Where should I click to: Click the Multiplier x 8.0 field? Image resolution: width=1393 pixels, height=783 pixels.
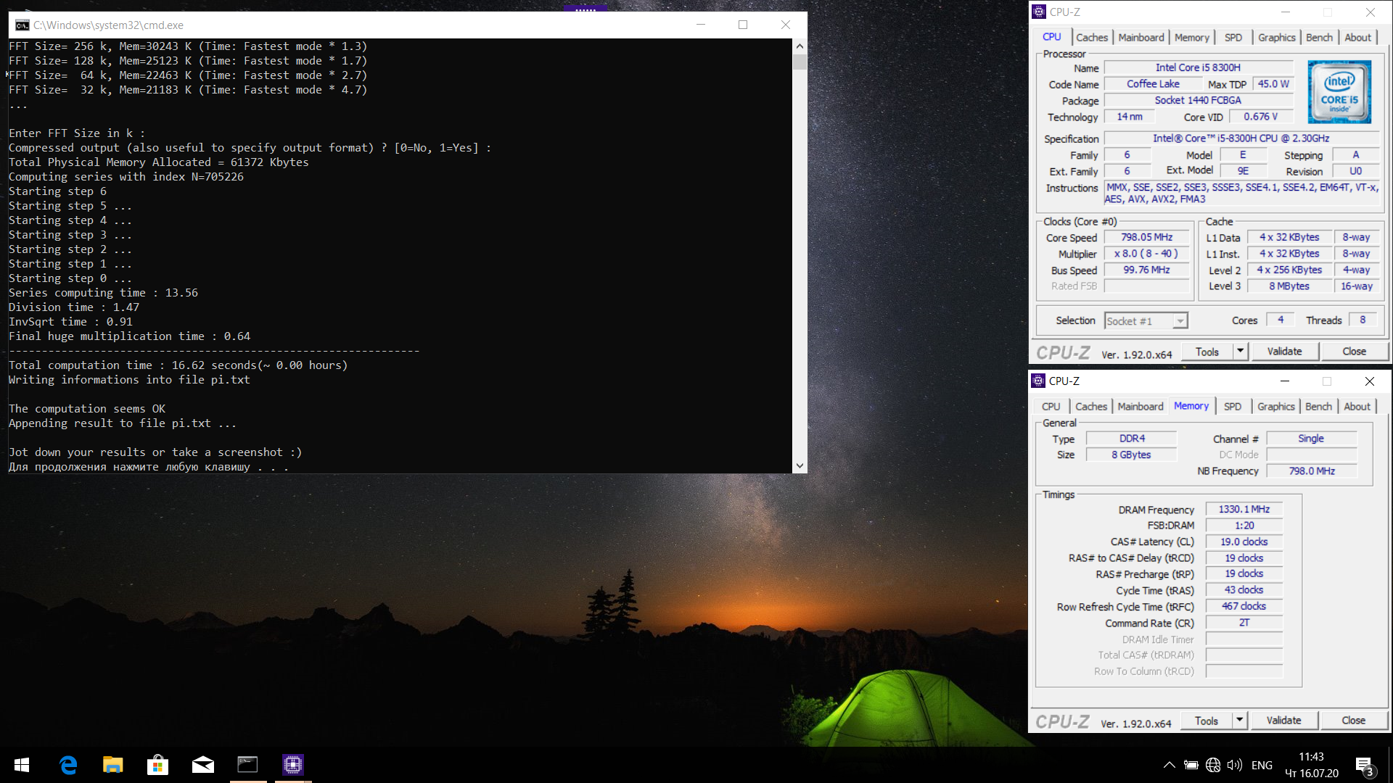[x=1146, y=254]
